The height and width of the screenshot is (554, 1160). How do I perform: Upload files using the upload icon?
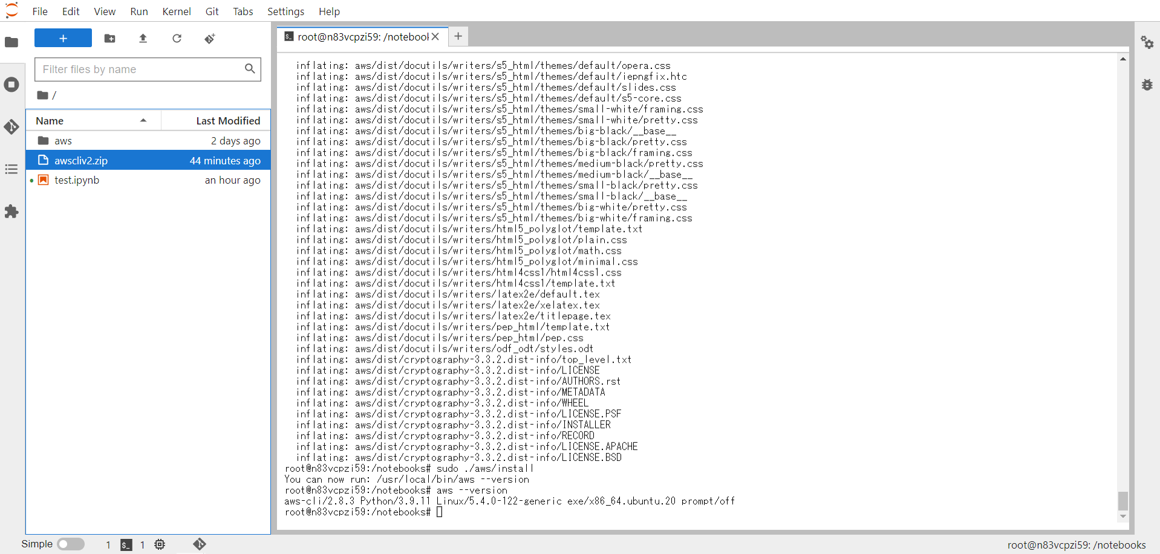tap(143, 38)
